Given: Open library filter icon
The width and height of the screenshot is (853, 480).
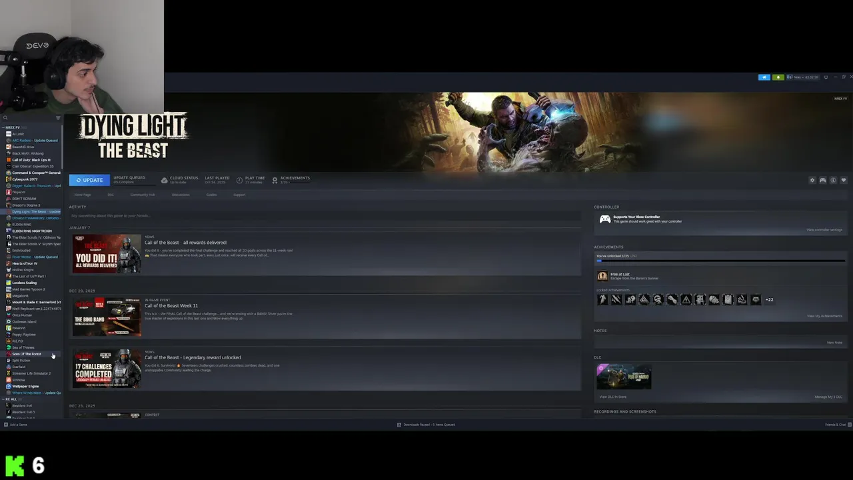Looking at the screenshot, I should pyautogui.click(x=58, y=118).
